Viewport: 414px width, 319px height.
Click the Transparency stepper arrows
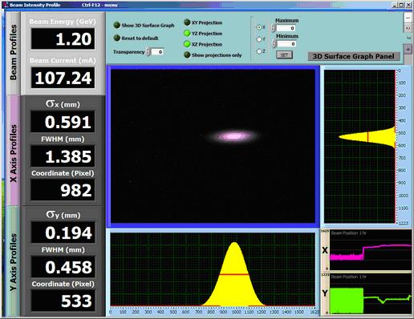tap(148, 52)
